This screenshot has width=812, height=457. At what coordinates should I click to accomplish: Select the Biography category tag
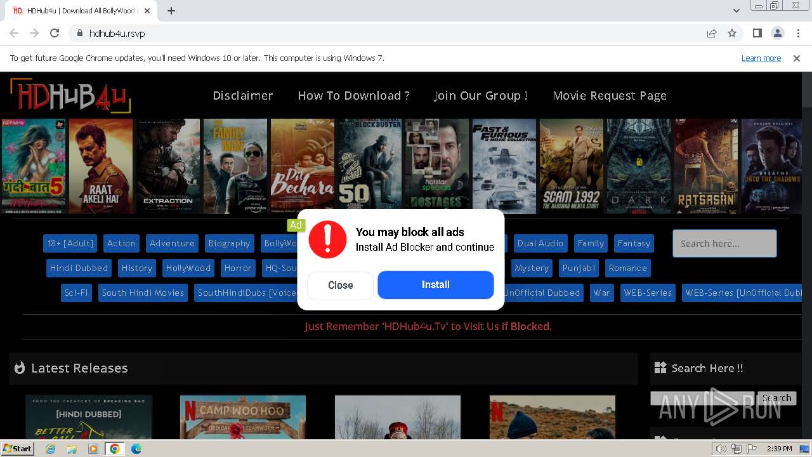pos(229,243)
